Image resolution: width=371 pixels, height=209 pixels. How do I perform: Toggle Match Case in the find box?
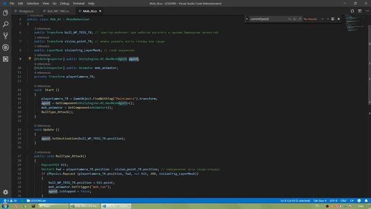[x=290, y=19]
